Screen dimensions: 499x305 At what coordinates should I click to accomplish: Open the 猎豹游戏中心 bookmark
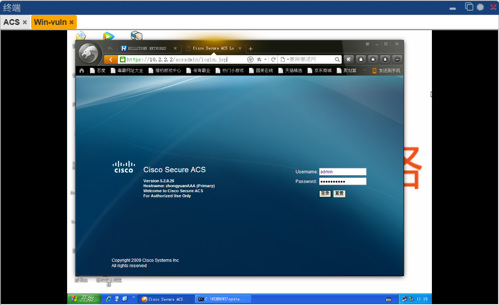click(x=165, y=70)
